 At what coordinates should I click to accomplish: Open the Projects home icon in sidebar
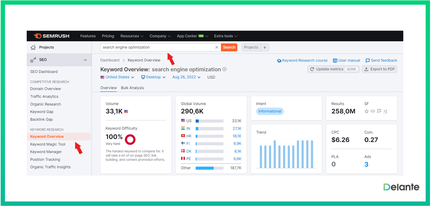[x=33, y=47]
